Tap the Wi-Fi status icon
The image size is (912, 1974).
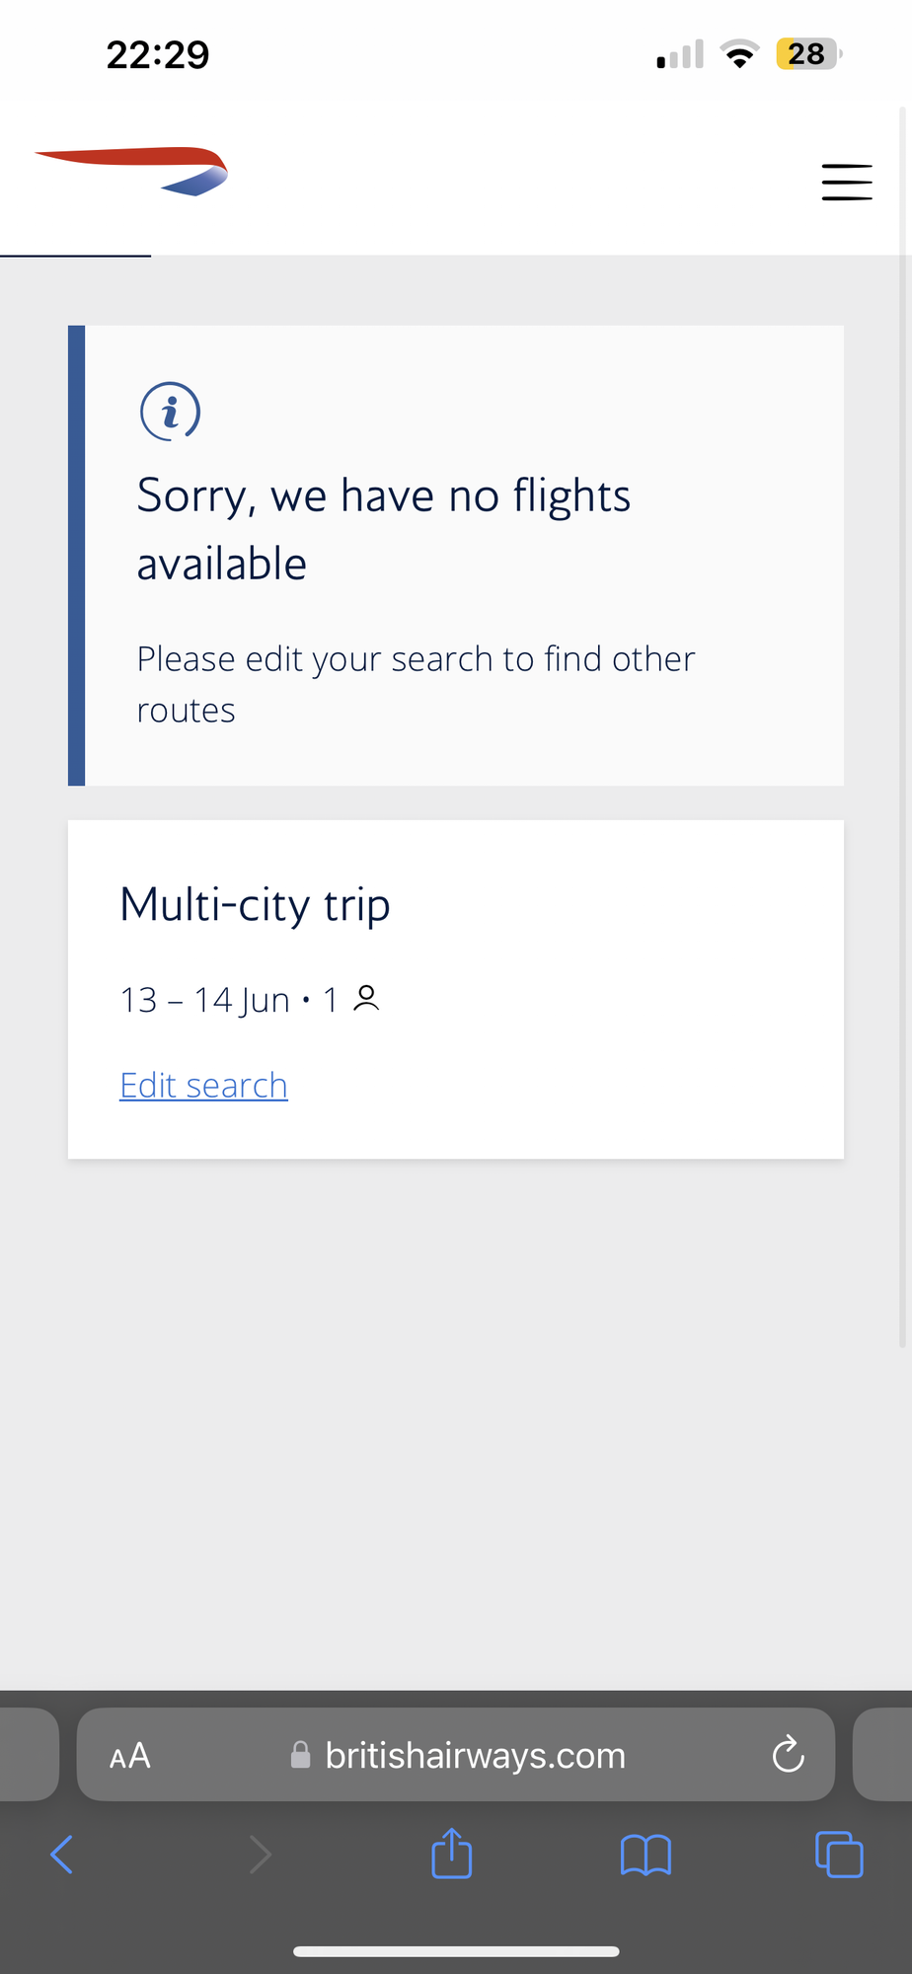click(x=739, y=53)
